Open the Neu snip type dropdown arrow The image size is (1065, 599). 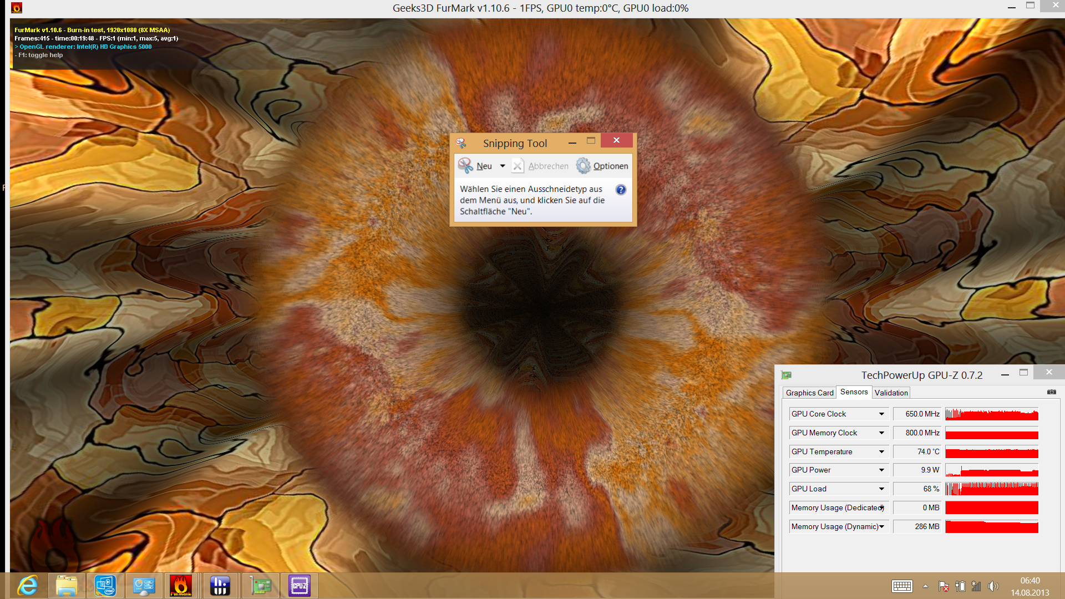[x=503, y=166]
